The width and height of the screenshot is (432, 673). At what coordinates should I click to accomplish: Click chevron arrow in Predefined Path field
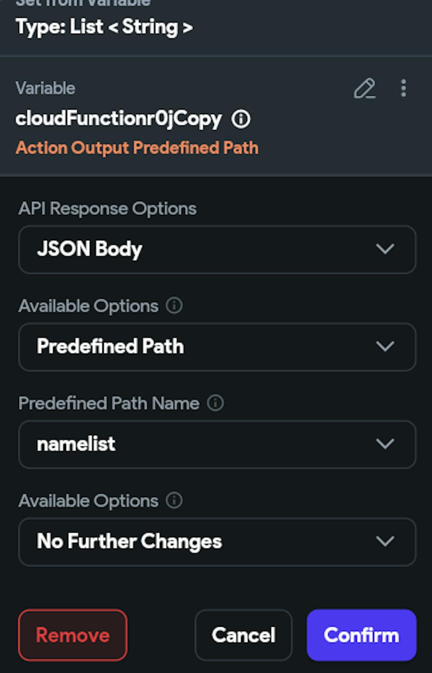tap(385, 346)
